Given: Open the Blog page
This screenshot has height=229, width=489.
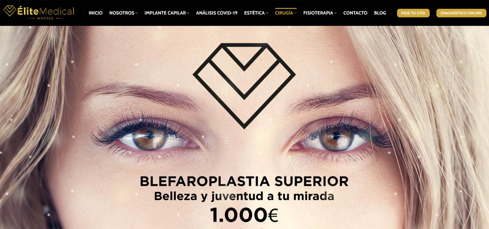Looking at the screenshot, I should point(380,13).
